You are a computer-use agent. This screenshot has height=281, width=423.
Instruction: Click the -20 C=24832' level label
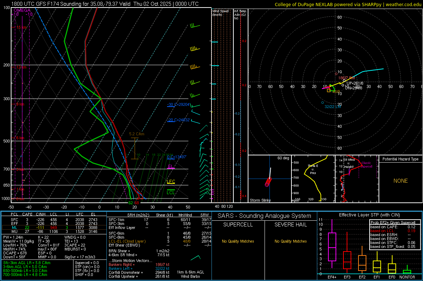[x=179, y=120]
